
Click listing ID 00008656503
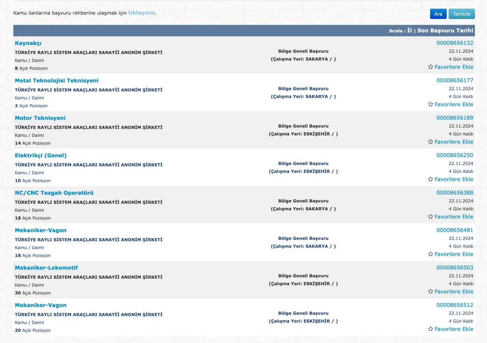[455, 268]
